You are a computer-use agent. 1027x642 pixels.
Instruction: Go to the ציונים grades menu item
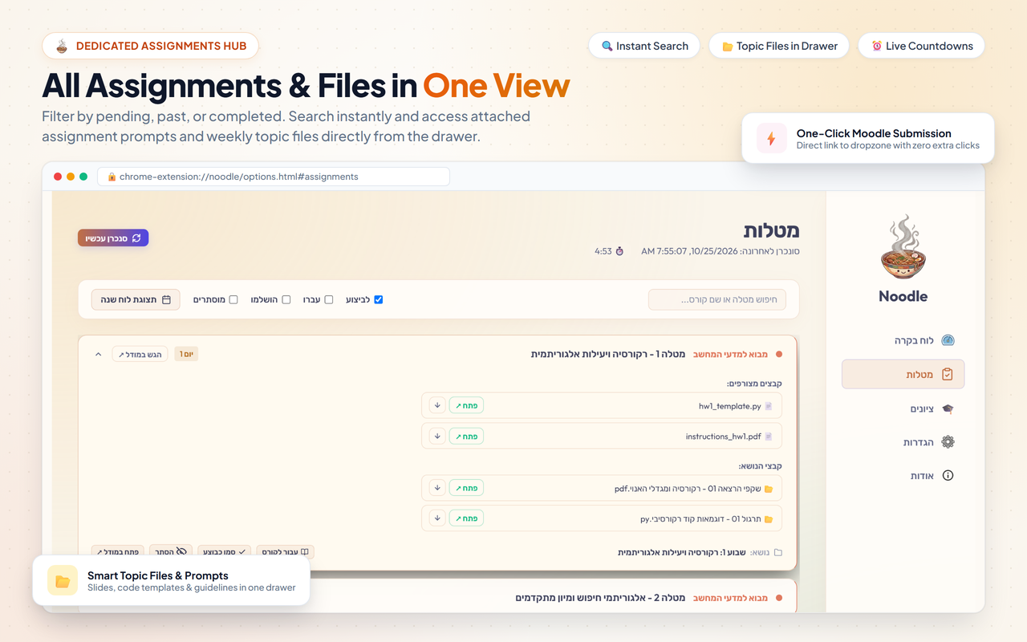[x=903, y=408]
